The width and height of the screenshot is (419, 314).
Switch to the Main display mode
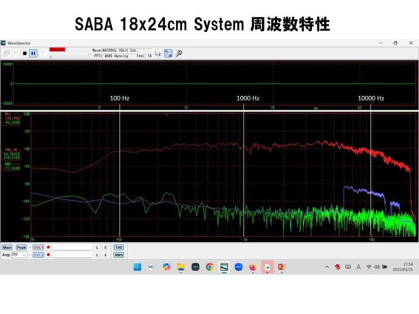[7, 247]
